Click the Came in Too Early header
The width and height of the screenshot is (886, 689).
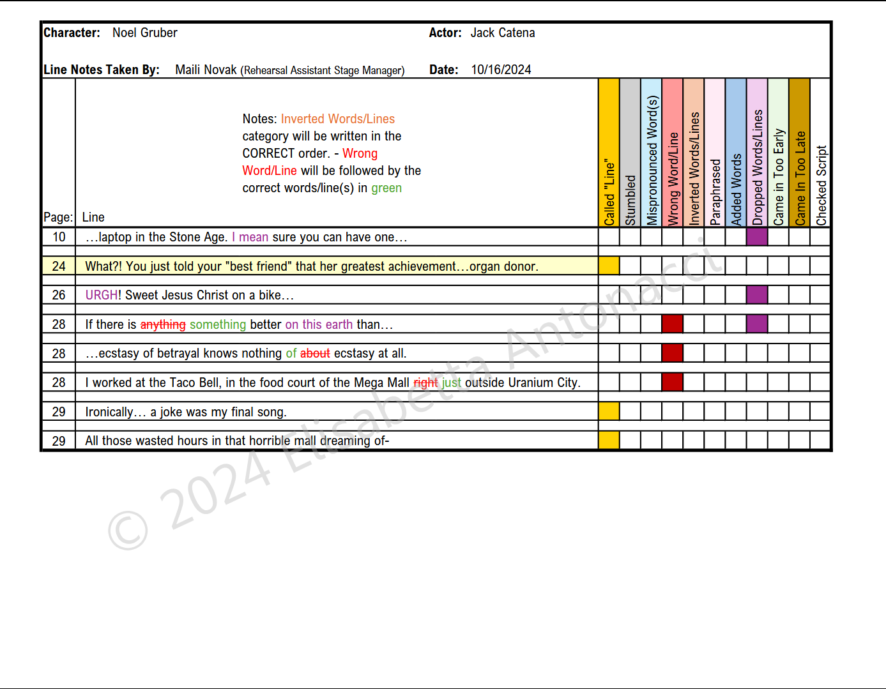click(x=778, y=153)
